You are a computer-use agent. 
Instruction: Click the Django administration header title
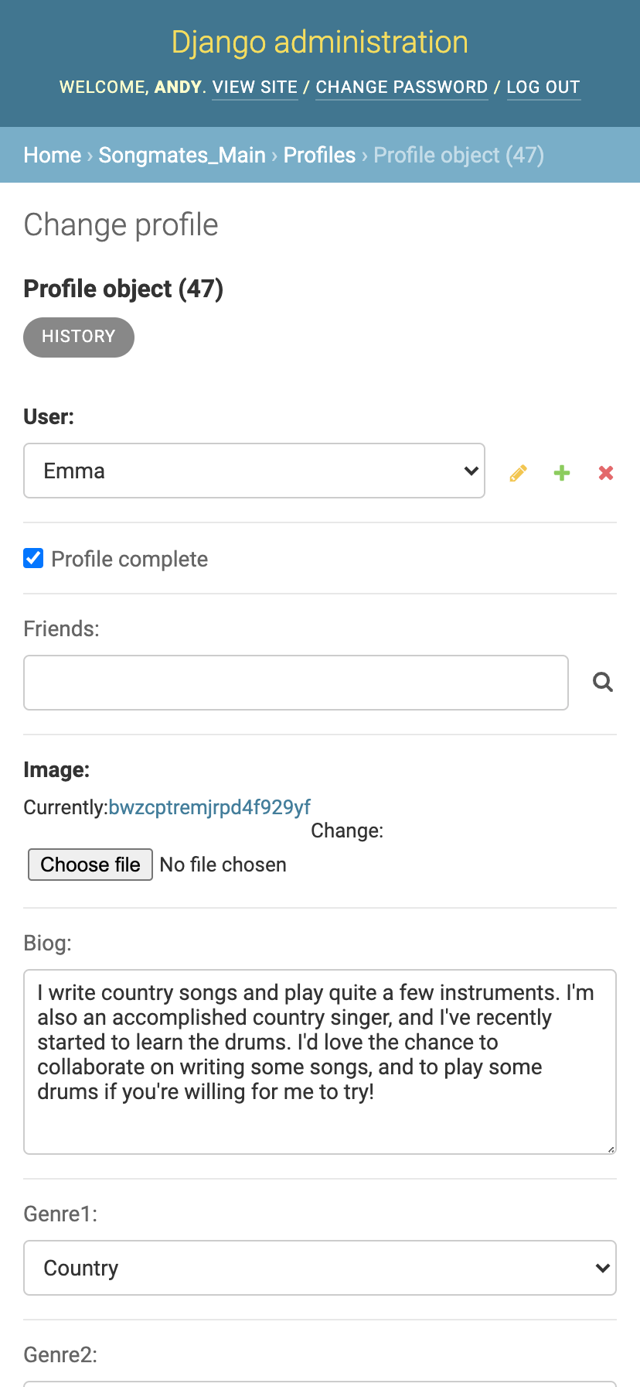tap(320, 42)
